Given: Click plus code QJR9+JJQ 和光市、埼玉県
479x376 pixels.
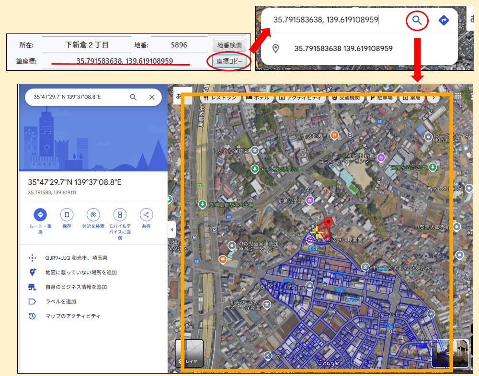Looking at the screenshot, I should [76, 258].
